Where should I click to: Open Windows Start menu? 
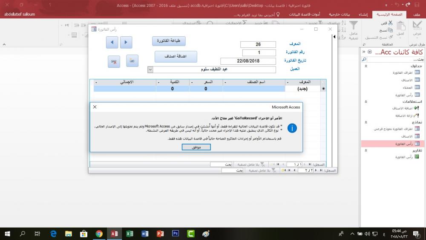pyautogui.click(x=7, y=234)
